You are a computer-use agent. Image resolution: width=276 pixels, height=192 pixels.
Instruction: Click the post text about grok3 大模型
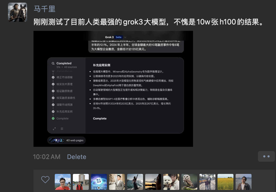[148, 22]
